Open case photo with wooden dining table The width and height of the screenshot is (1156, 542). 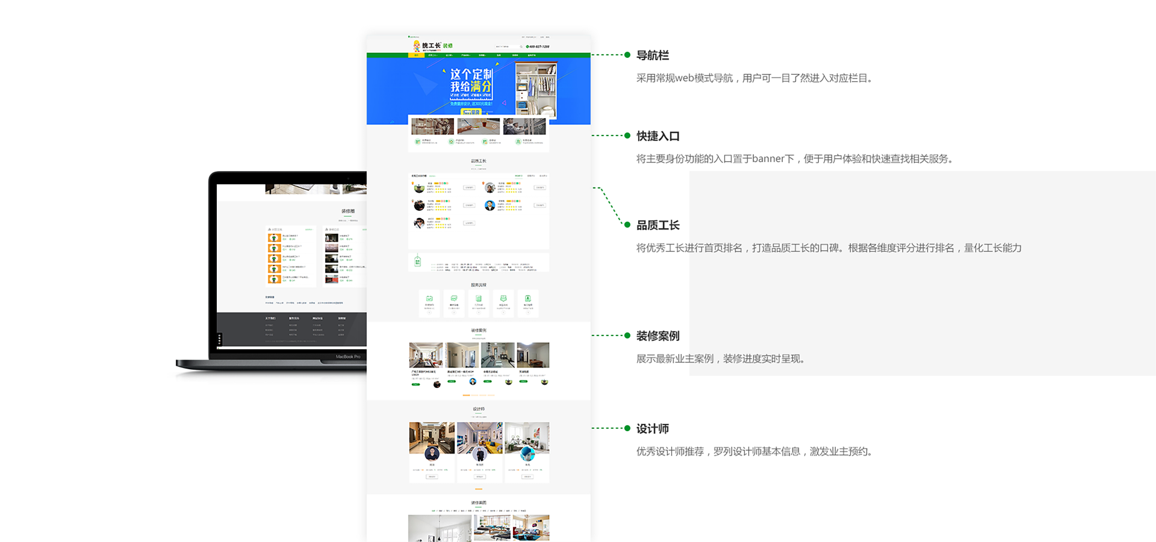coord(533,355)
